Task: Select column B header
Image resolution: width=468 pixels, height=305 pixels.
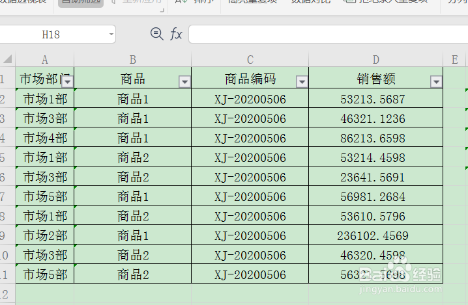Action: pyautogui.click(x=132, y=60)
